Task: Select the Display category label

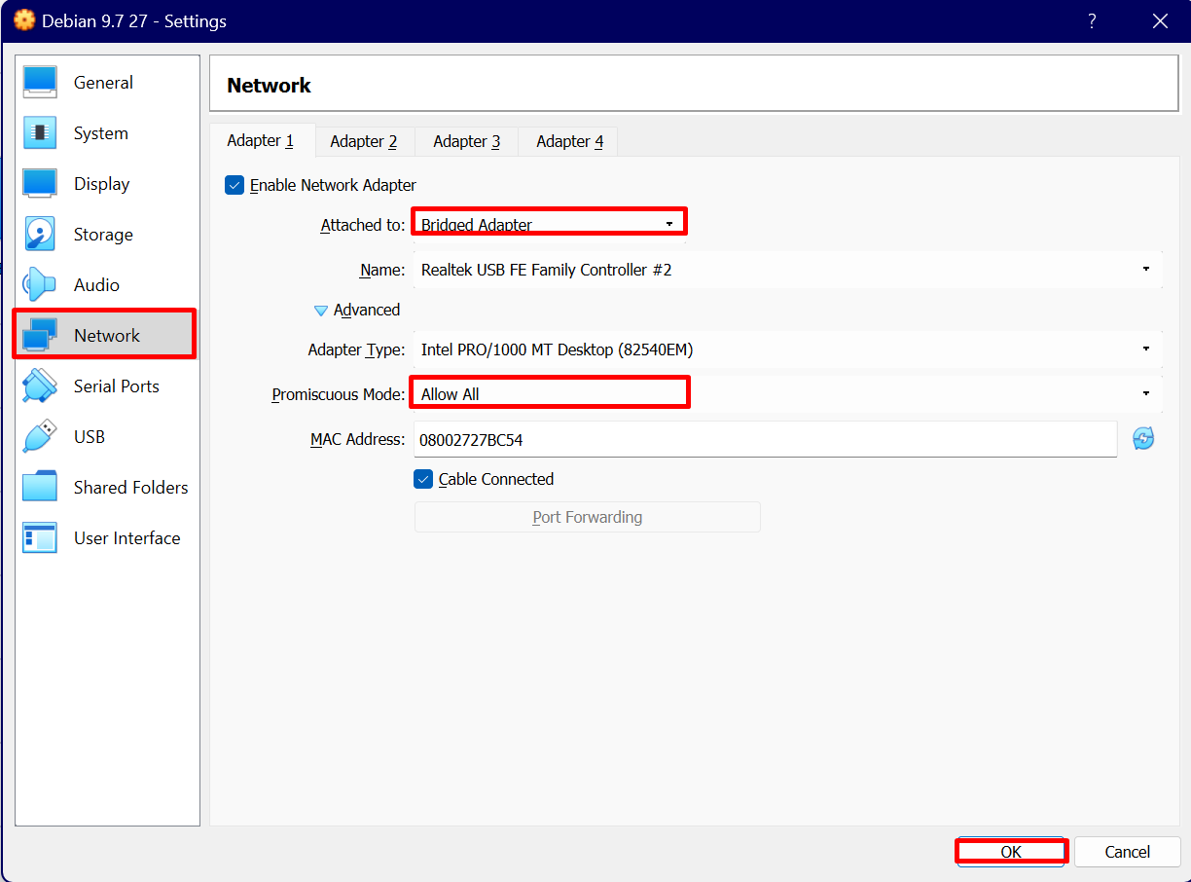Action: (x=101, y=184)
